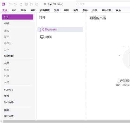Click the horizontal scrollbar track at bottom

66,122
